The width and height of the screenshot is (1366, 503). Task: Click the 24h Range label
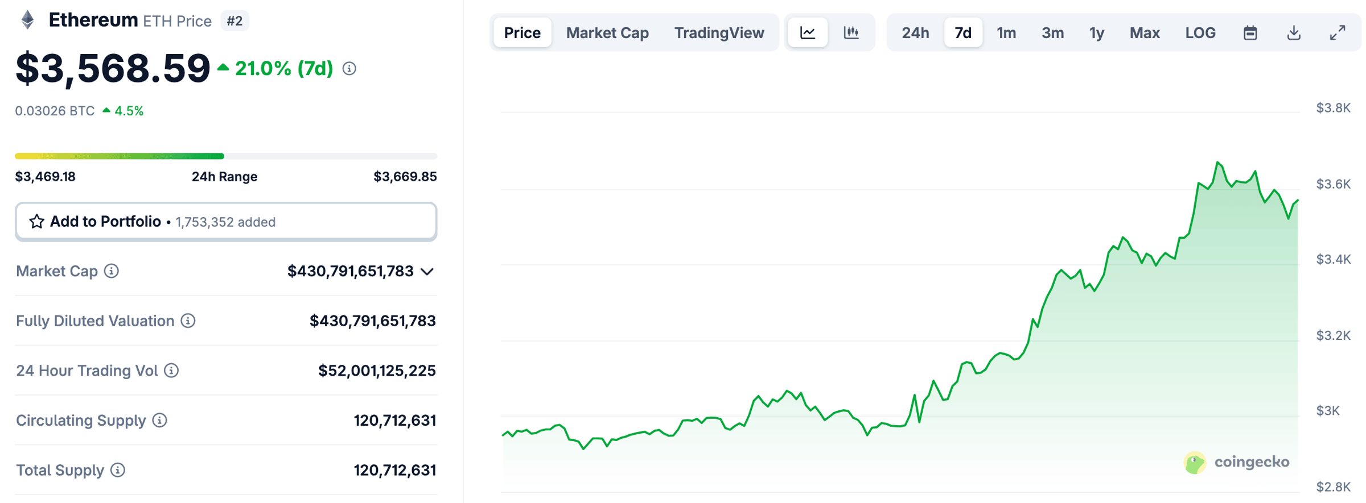(x=224, y=177)
